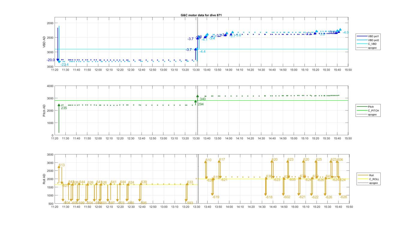The height and width of the screenshot is (229, 420).
Task: Click the "11:20" time tick under Roll plot
Action: (55, 207)
